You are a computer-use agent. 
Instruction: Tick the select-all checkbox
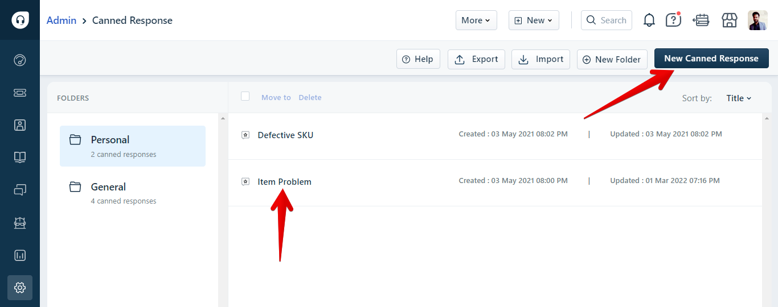(245, 97)
